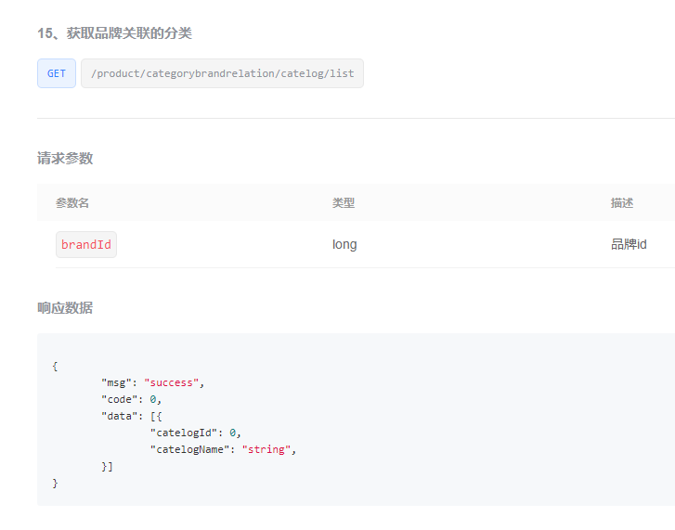Click the '响应数据' section heading
Image resolution: width=675 pixels, height=530 pixels.
click(65, 308)
